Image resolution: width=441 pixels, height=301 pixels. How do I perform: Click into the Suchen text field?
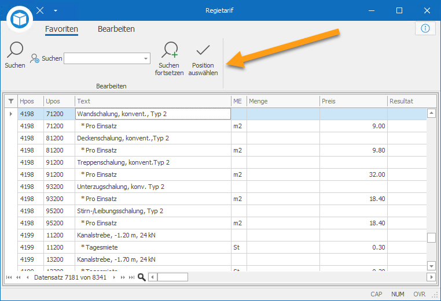pyautogui.click(x=103, y=58)
